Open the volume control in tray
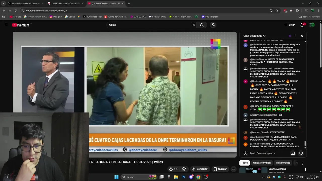The image size is (322, 181). (x=301, y=177)
